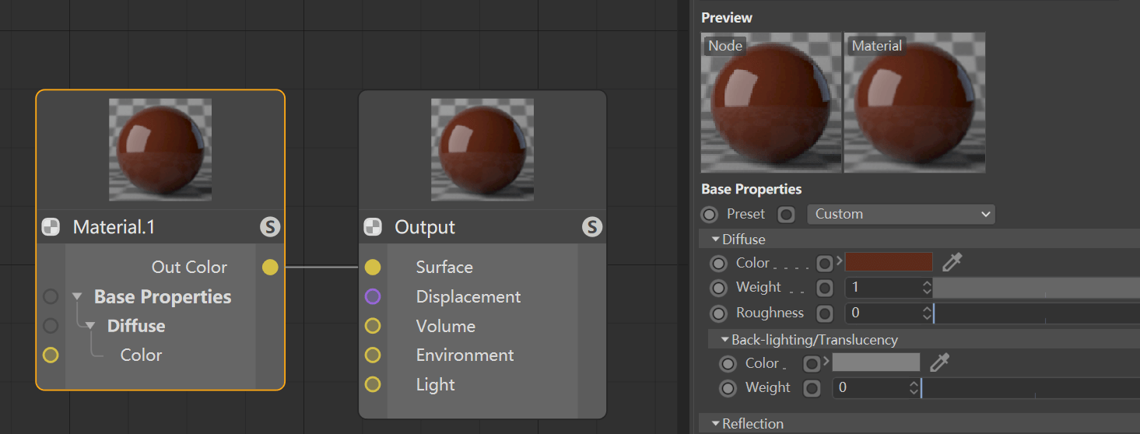The height and width of the screenshot is (434, 1140).
Task: Click the Surface input port on Output
Action: tap(373, 268)
